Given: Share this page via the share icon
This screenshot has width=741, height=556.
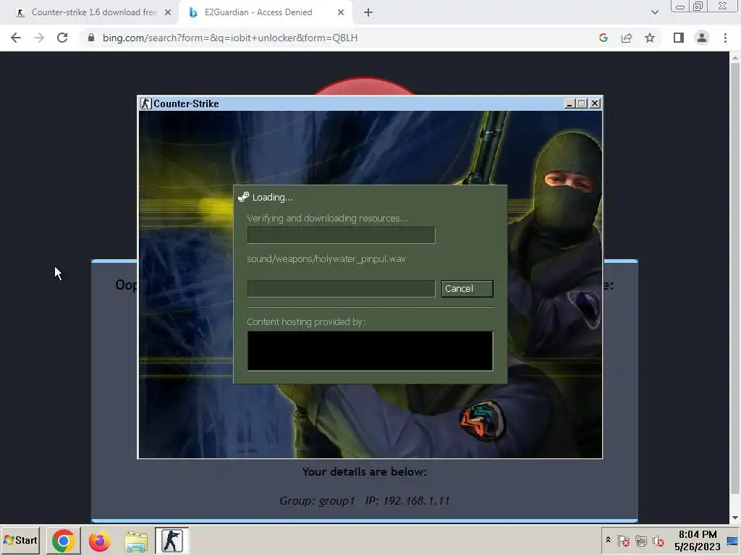Looking at the screenshot, I should tap(627, 38).
